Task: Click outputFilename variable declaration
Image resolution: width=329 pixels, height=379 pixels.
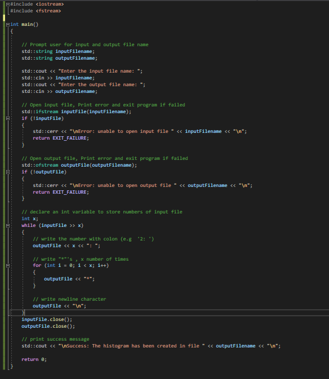Action: (76, 58)
